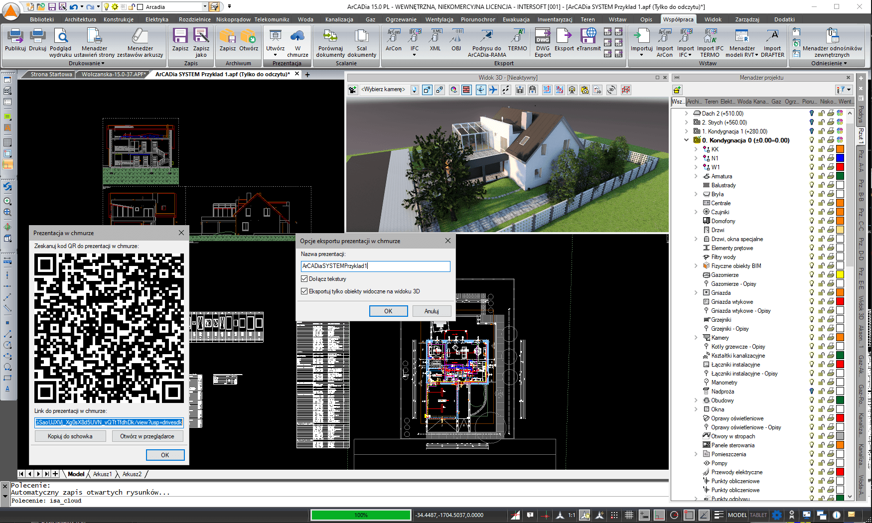This screenshot has width=872, height=523.
Task: Open the Architektura ribbon tab
Action: coord(80,19)
